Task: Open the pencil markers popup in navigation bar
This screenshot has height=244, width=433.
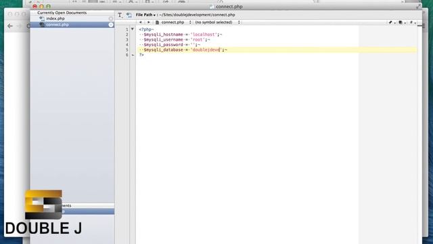Action: click(392, 22)
